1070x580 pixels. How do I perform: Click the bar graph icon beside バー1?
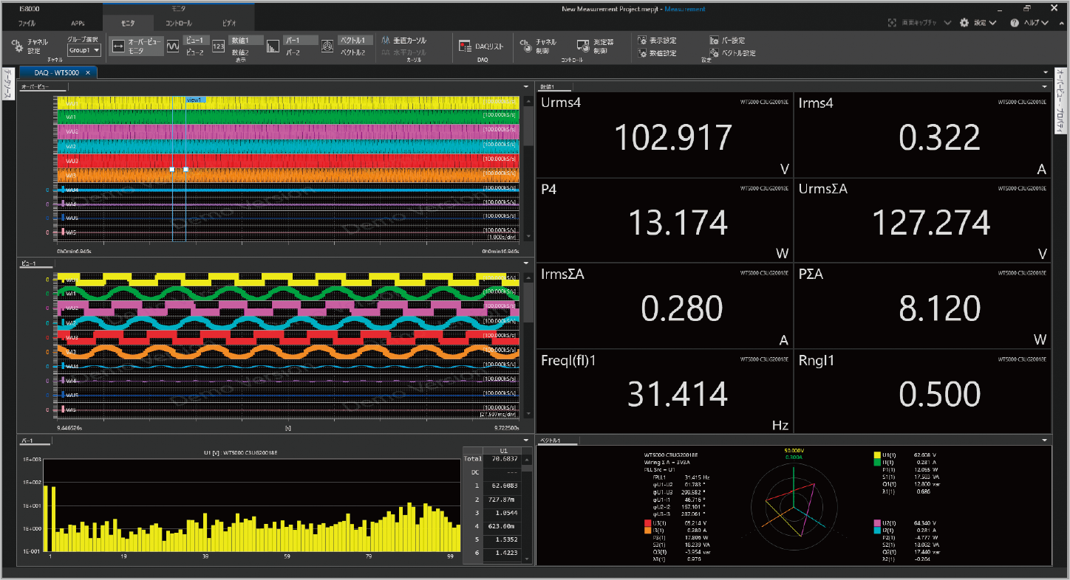click(273, 46)
